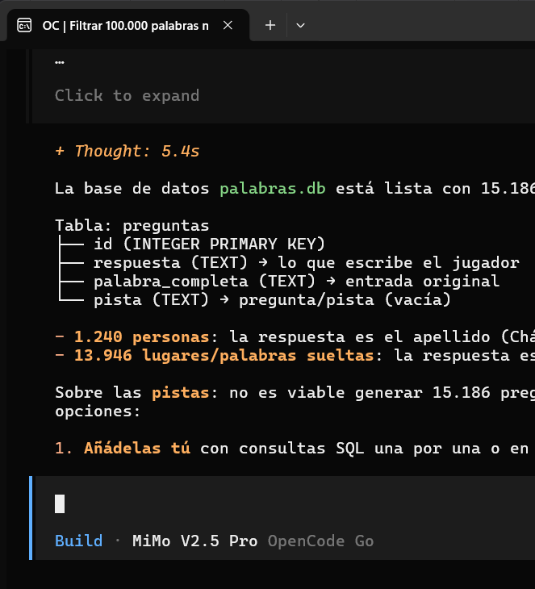The width and height of the screenshot is (535, 589).
Task: Select the 'OC | Filtrar 100.000 palabras' tab
Action: click(127, 26)
